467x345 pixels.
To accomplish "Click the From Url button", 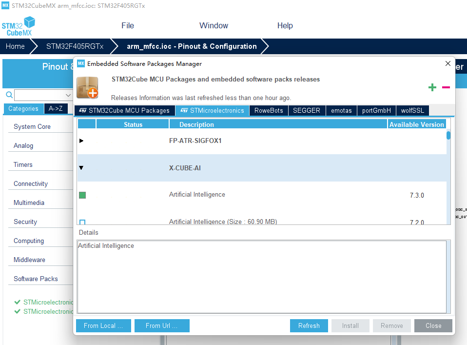I will [x=162, y=325].
